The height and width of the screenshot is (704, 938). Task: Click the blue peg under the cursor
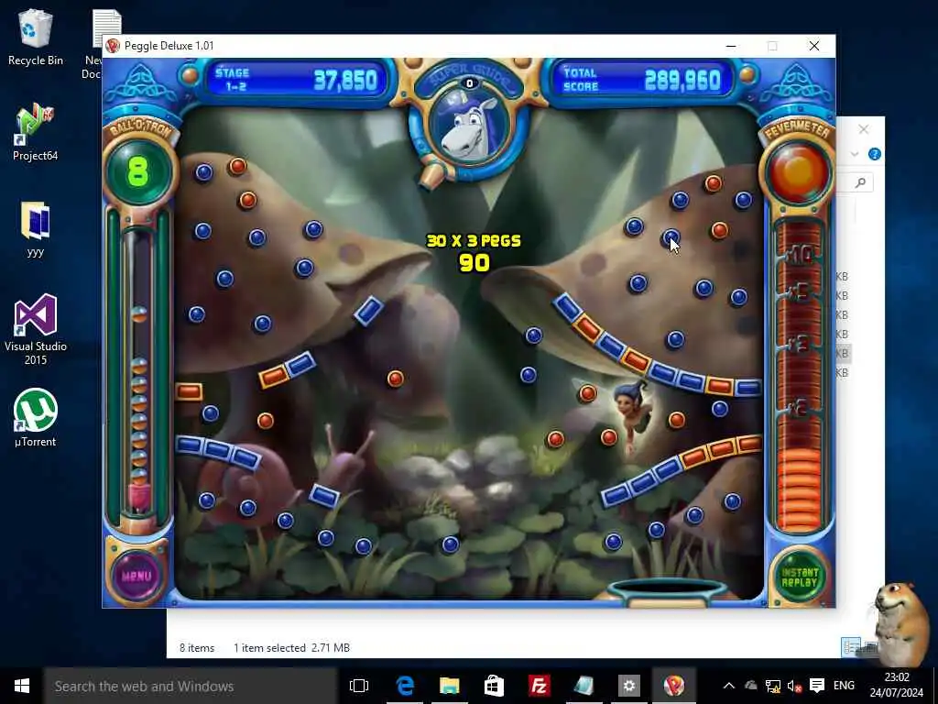pyautogui.click(x=671, y=237)
